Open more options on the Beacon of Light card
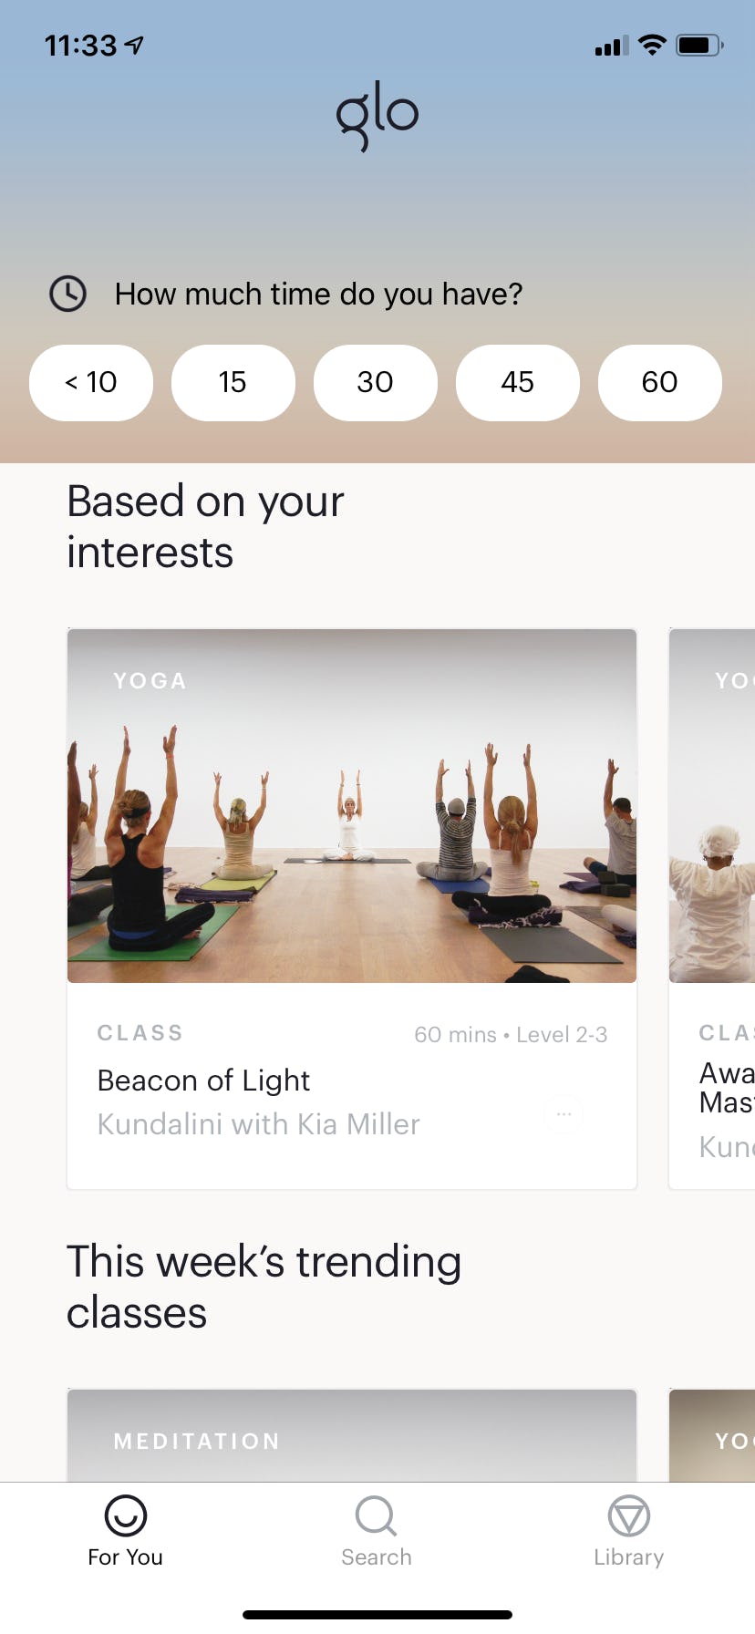This screenshot has width=755, height=1634. [x=564, y=1113]
